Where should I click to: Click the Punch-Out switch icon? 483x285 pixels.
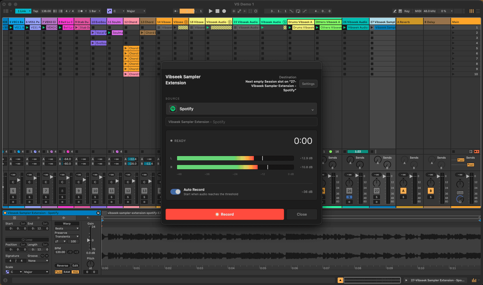point(305,11)
